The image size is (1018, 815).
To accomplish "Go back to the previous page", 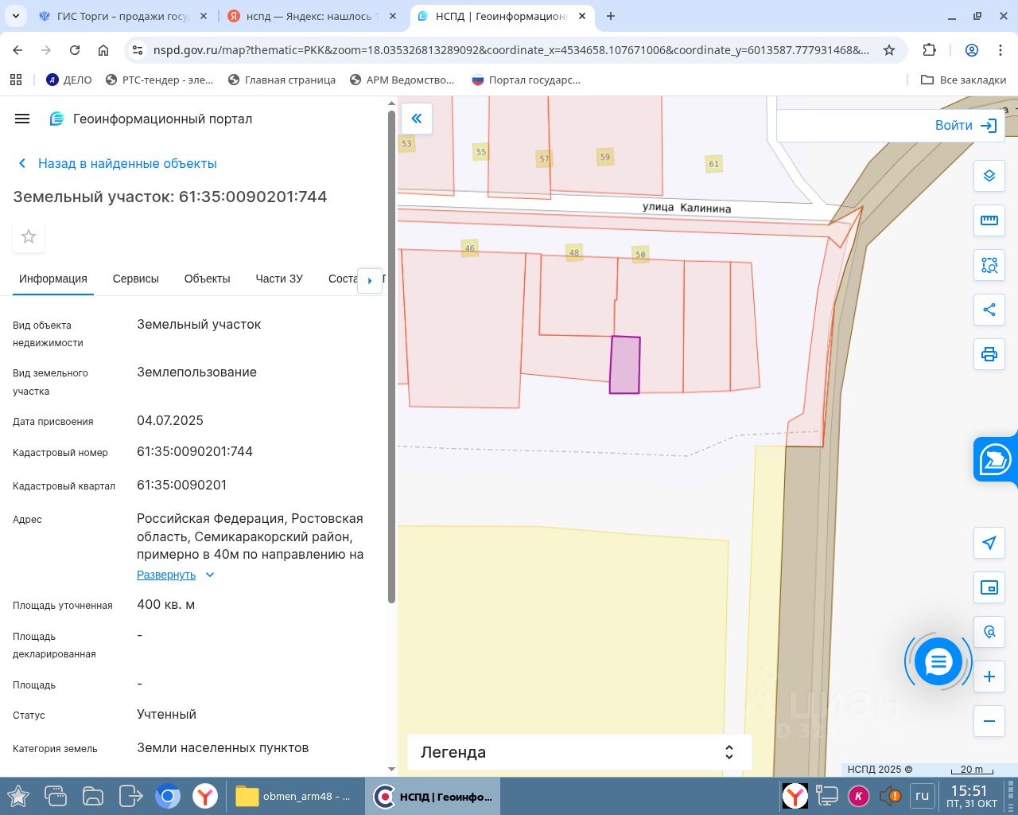I will [17, 50].
